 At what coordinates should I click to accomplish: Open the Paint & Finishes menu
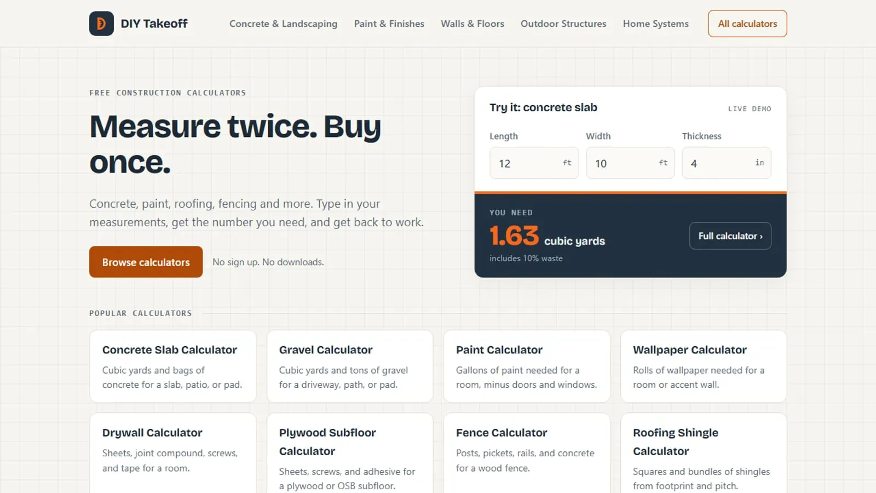click(x=389, y=24)
